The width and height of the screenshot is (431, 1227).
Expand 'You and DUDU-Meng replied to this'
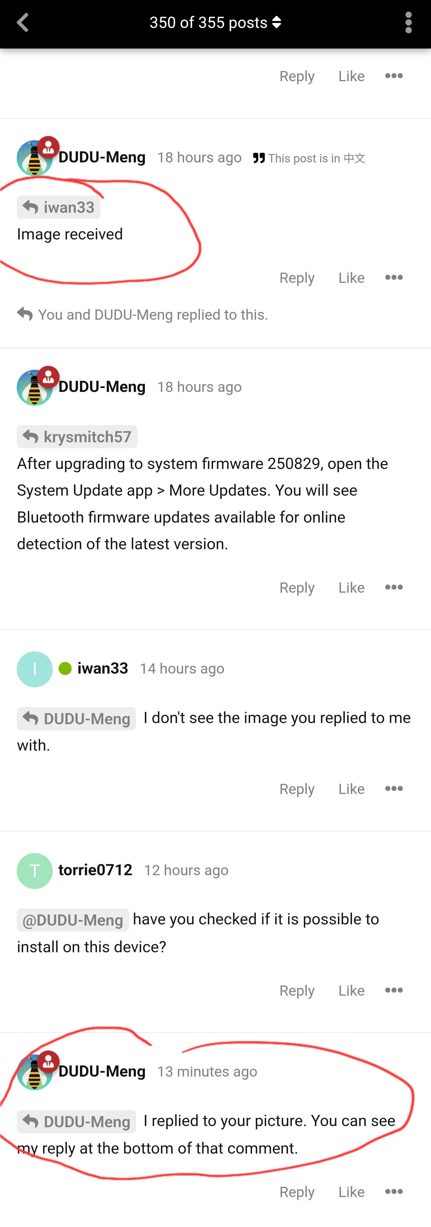click(x=143, y=314)
